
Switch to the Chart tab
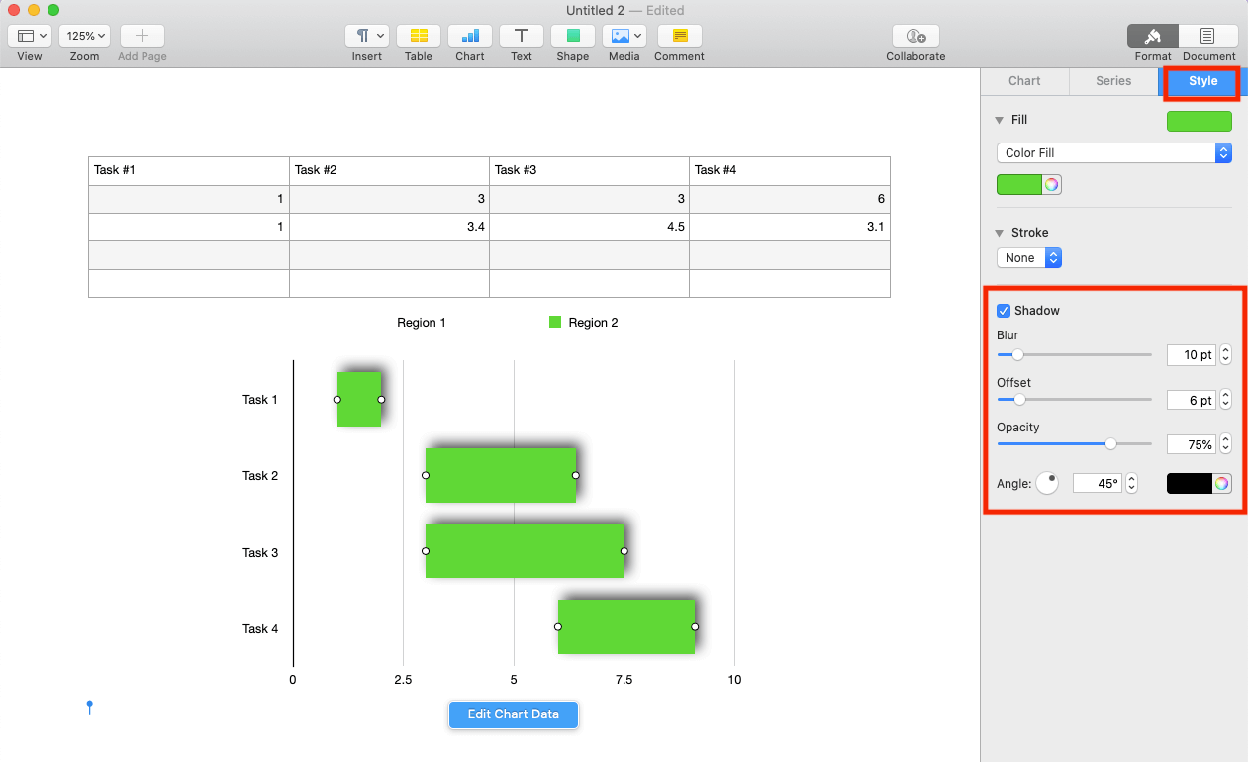[x=1024, y=81]
